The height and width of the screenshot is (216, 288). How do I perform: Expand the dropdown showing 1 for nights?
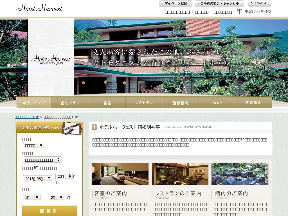tap(31, 197)
